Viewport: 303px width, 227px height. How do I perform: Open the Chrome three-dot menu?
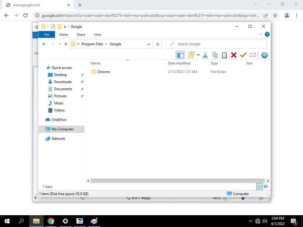point(296,15)
